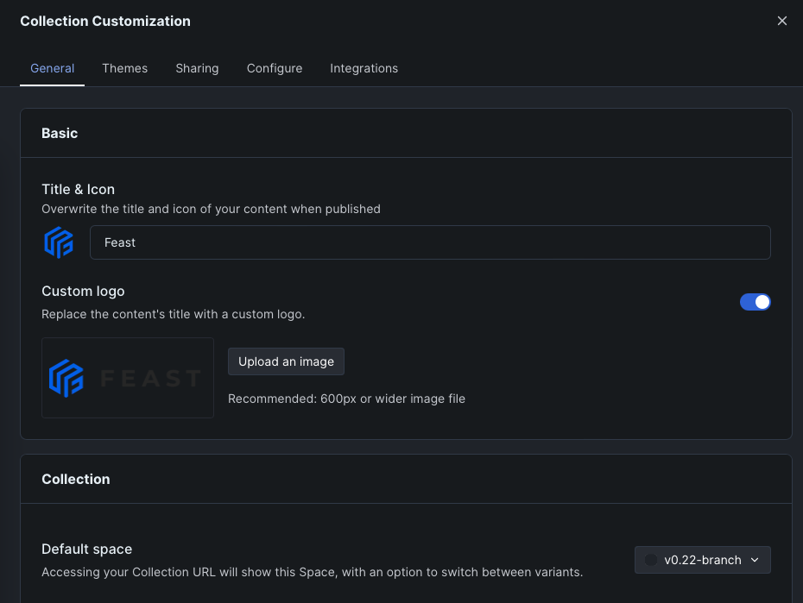Click the Title & Icon label
The height and width of the screenshot is (603, 803).
(78, 189)
